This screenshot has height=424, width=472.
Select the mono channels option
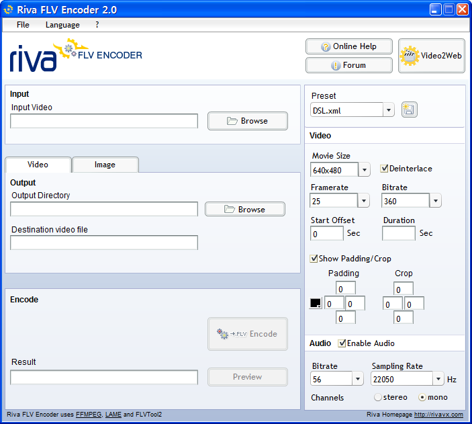tap(422, 397)
